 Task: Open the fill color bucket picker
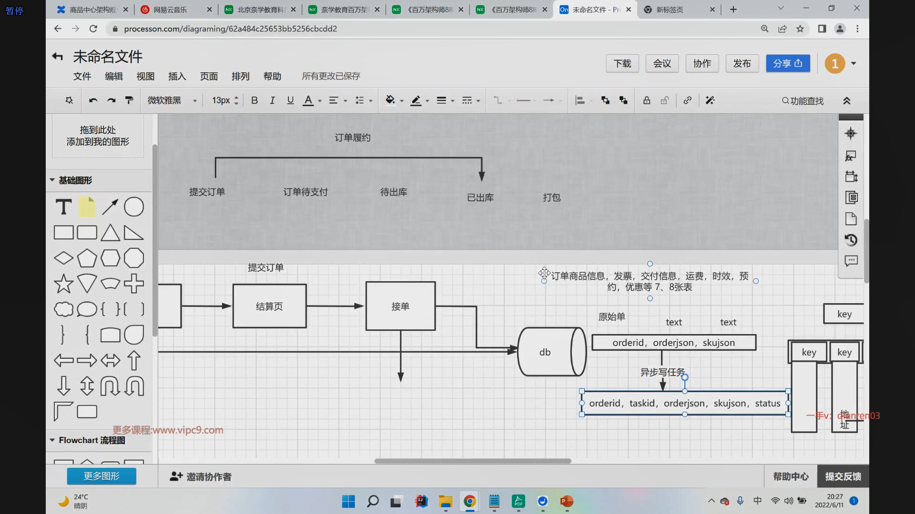pyautogui.click(x=390, y=100)
